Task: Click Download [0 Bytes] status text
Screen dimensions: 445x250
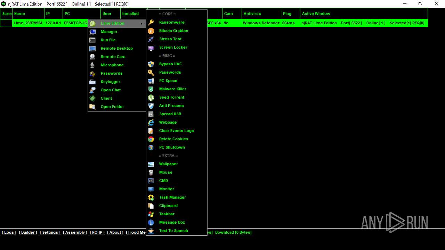Action: pyautogui.click(x=233, y=232)
